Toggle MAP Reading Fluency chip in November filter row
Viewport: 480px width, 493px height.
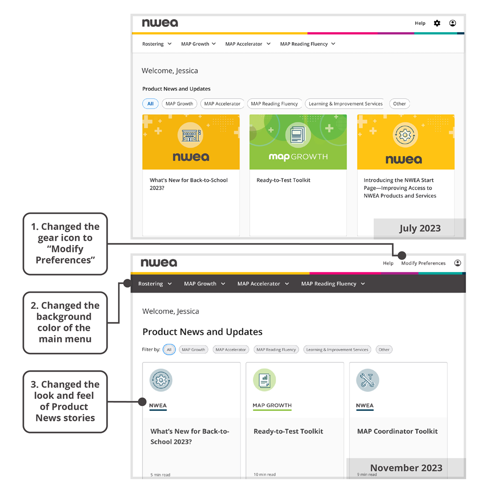tap(276, 349)
